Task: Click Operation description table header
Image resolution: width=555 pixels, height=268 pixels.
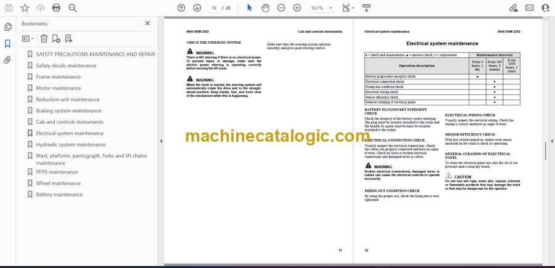Action: point(417,66)
